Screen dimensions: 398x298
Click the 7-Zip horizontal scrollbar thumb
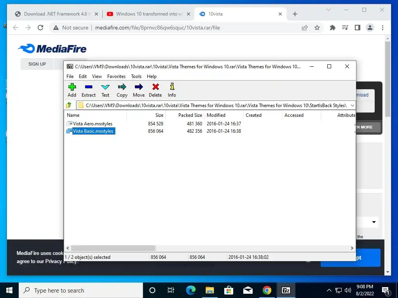click(113, 248)
